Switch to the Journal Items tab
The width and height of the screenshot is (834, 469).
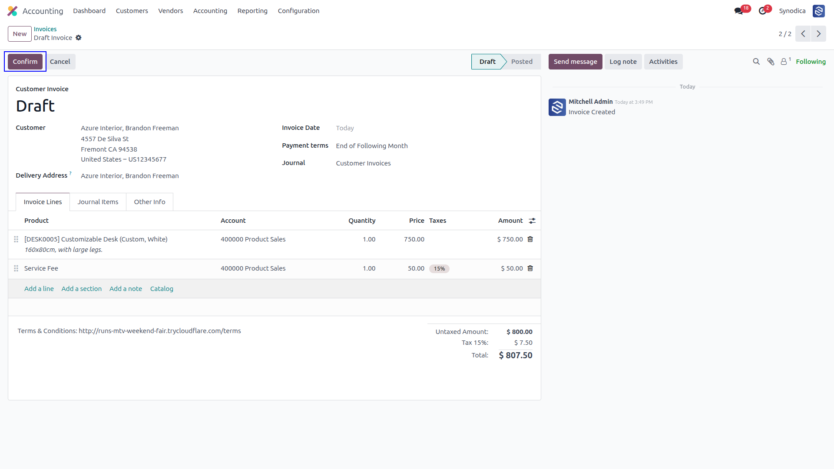(98, 202)
